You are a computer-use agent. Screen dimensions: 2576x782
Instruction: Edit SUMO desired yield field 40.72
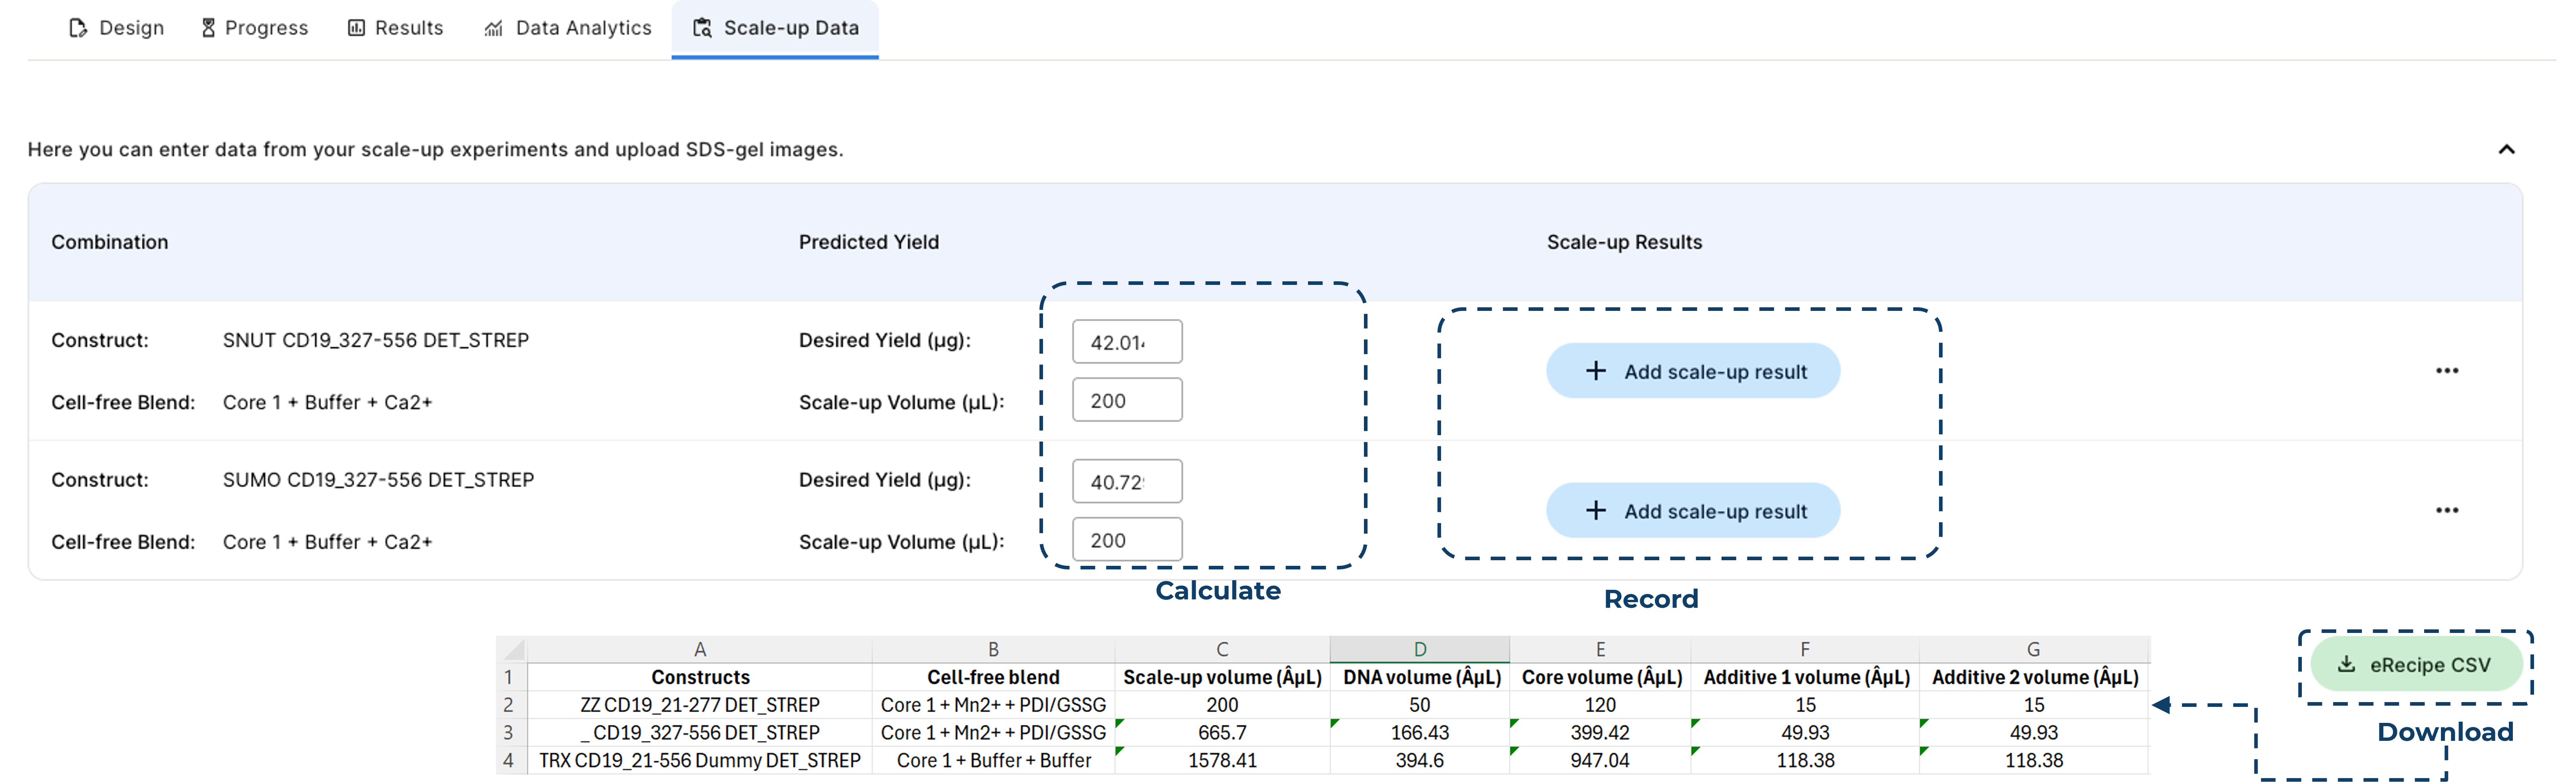tap(1126, 482)
